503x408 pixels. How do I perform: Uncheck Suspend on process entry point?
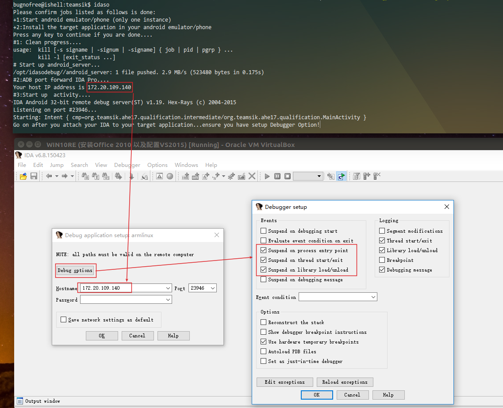click(x=263, y=250)
